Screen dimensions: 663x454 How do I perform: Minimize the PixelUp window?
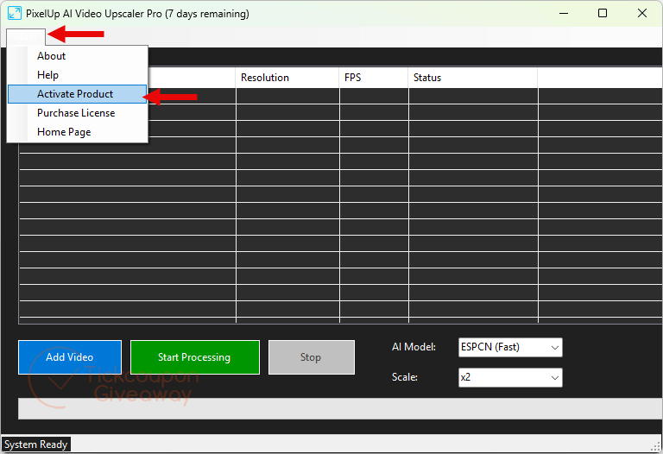click(564, 13)
